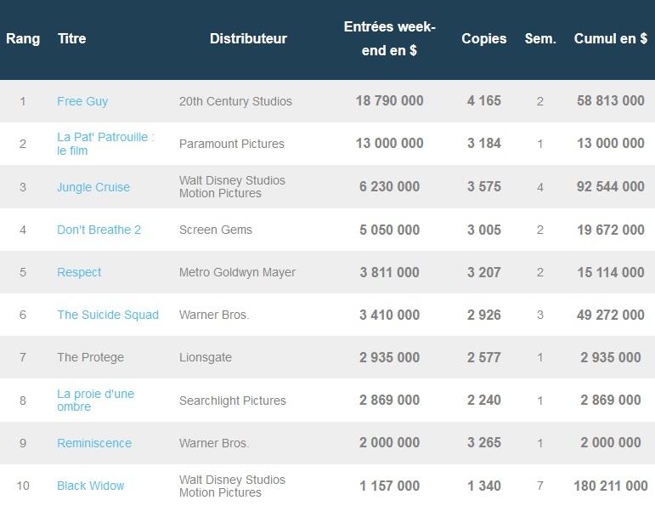This screenshot has width=655, height=506.
Task: Select the Copies column header
Action: click(x=483, y=38)
